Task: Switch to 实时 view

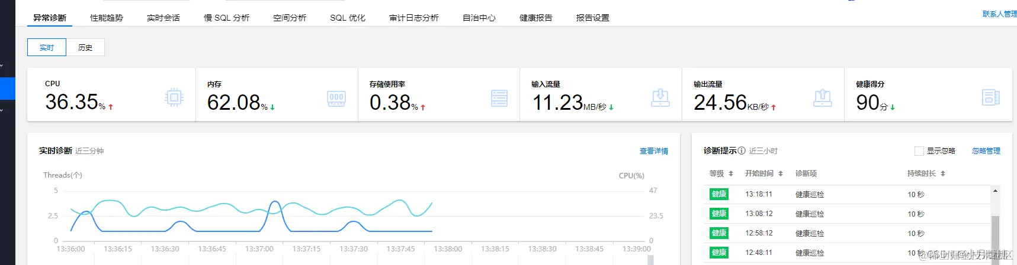Action: point(47,47)
